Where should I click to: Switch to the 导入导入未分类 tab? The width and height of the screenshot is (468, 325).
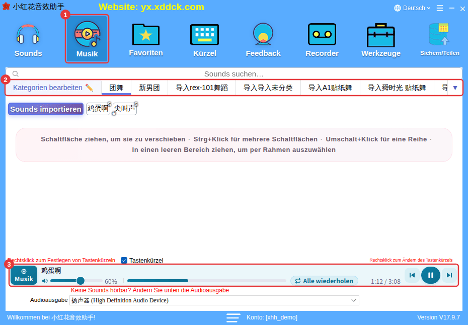(268, 88)
